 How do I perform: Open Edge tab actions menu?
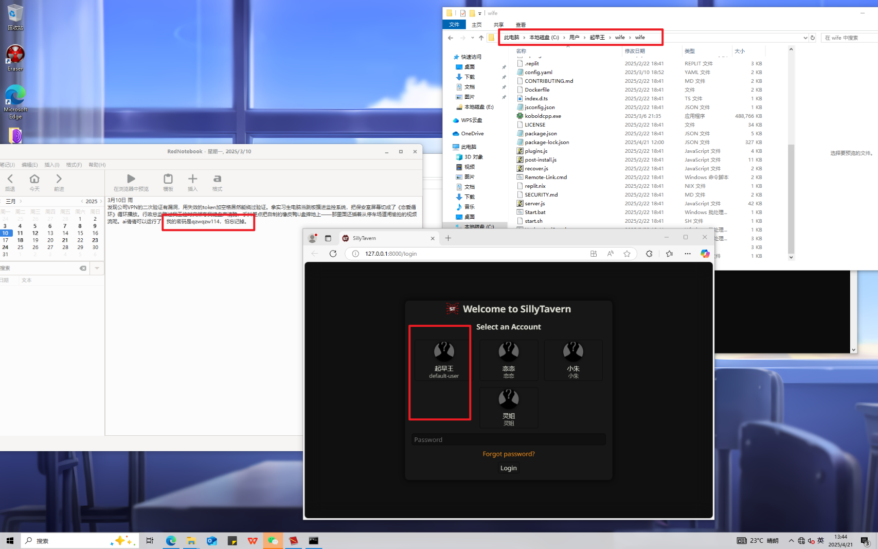[328, 238]
